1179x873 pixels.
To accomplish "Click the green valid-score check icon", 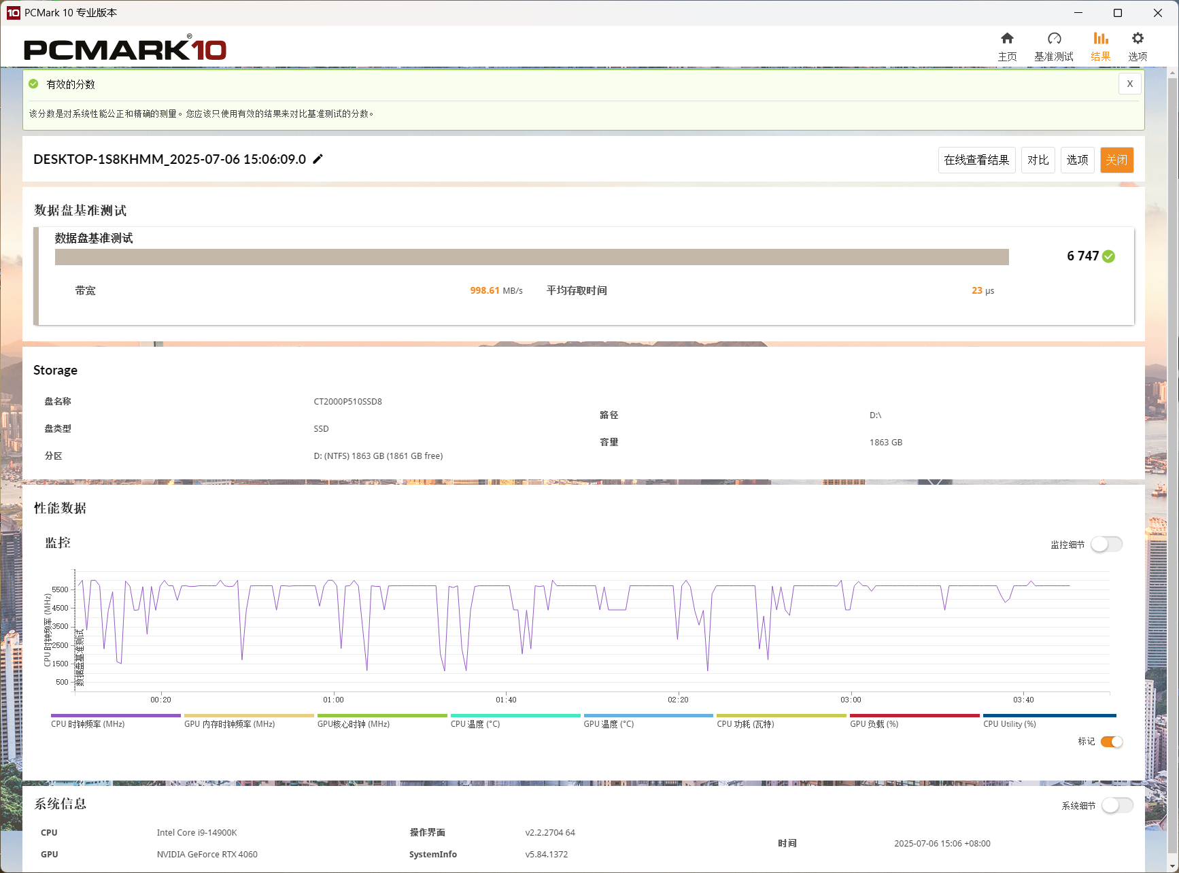I will pos(33,84).
